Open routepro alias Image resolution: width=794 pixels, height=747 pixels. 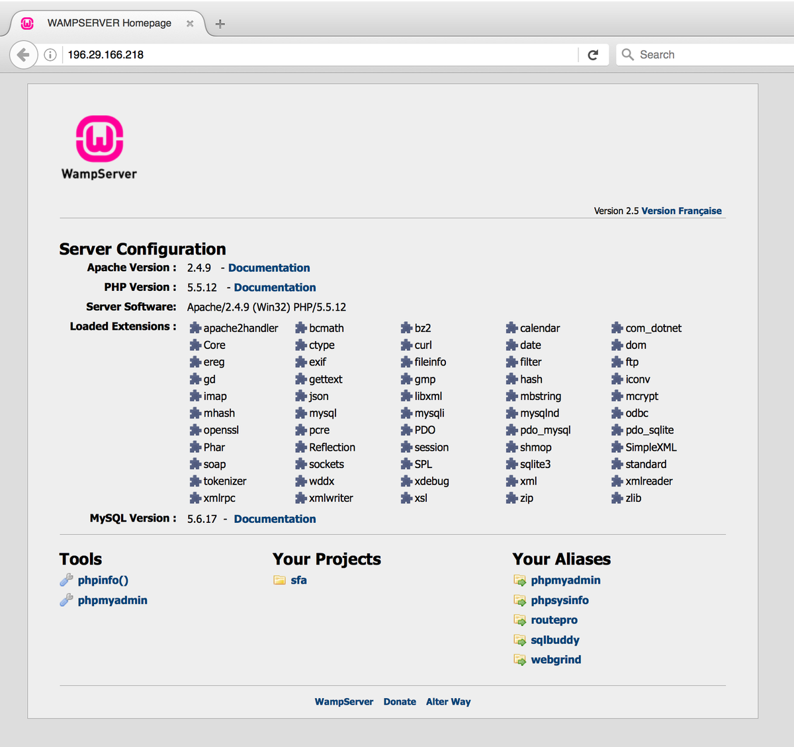tap(554, 620)
